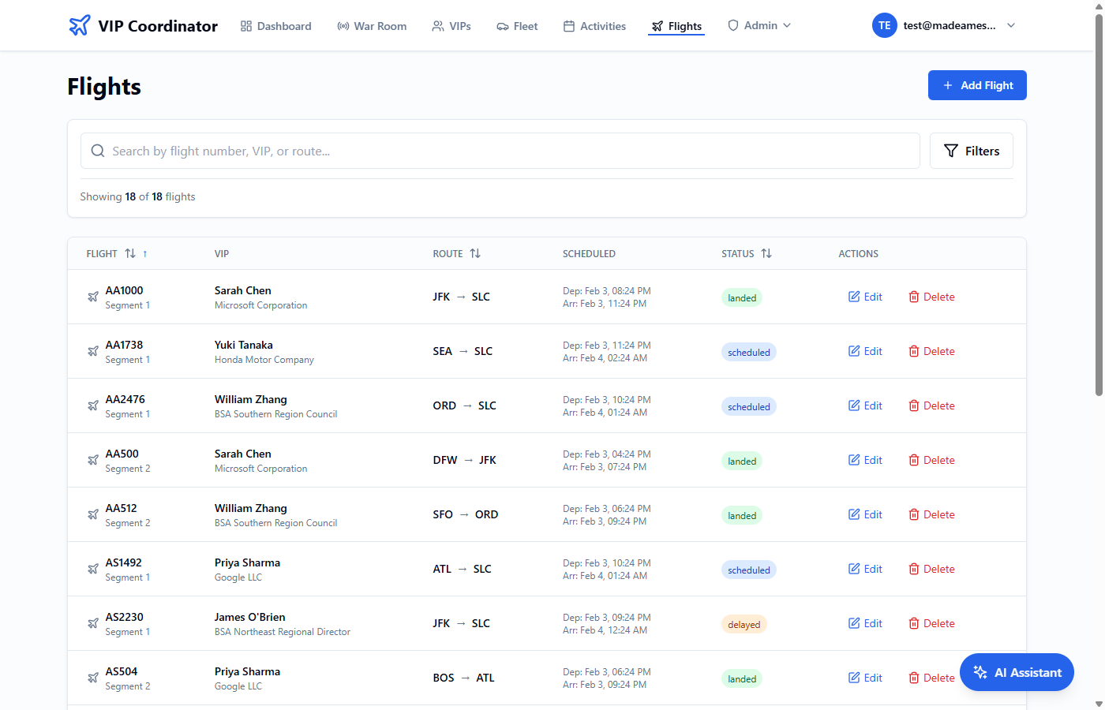Viewport: 1105px width, 710px height.
Task: Launch the AI Assistant button
Action: click(x=1017, y=672)
